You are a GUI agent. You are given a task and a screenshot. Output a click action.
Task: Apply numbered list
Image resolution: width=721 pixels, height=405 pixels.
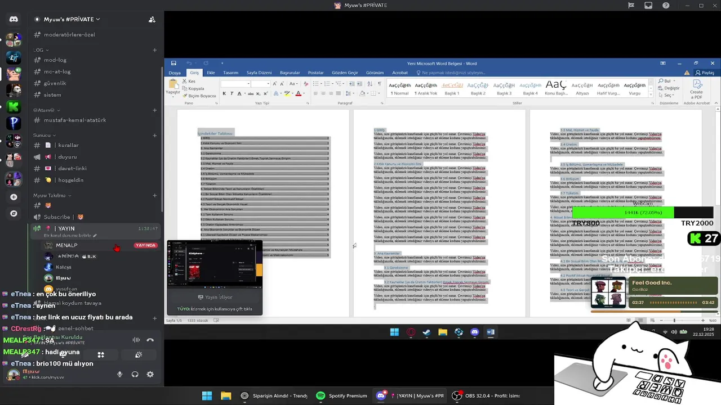327,84
